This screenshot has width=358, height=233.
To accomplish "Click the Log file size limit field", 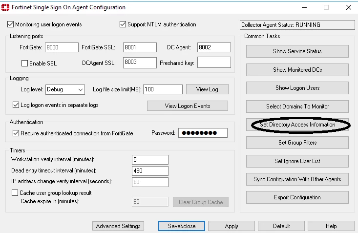I will click(163, 89).
